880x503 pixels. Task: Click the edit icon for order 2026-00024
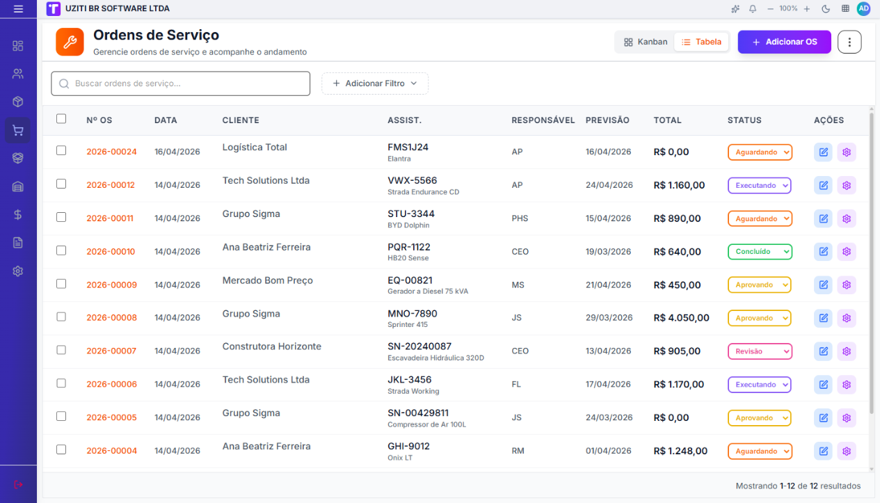point(824,152)
